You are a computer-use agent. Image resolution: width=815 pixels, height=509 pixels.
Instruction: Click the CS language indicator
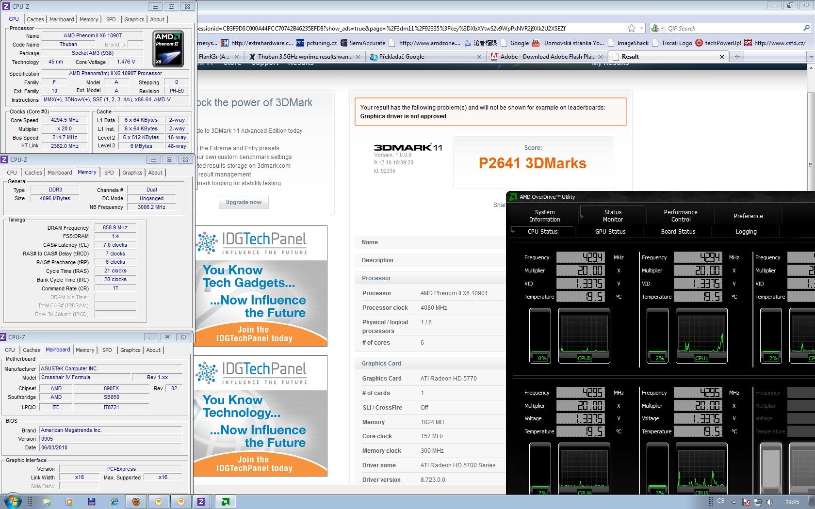(x=720, y=501)
